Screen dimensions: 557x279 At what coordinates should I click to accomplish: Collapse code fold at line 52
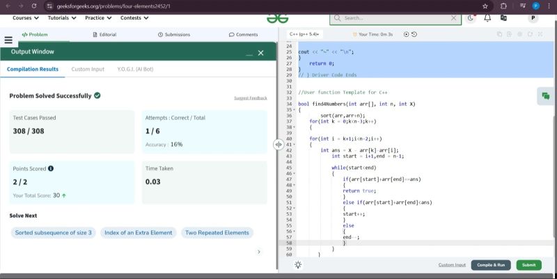295,208
